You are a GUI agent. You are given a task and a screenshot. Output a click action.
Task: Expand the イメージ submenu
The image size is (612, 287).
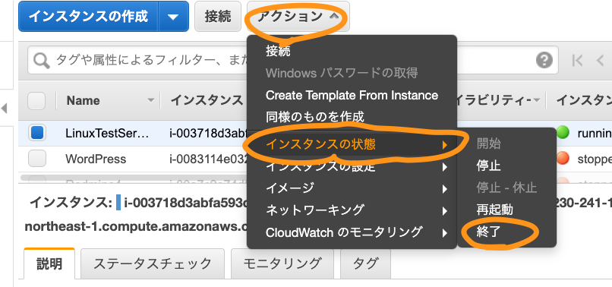[x=352, y=188]
